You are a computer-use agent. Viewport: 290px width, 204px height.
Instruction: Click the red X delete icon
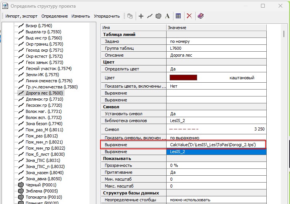pos(189,16)
